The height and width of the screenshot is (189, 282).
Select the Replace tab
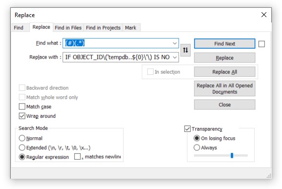tap(41, 27)
